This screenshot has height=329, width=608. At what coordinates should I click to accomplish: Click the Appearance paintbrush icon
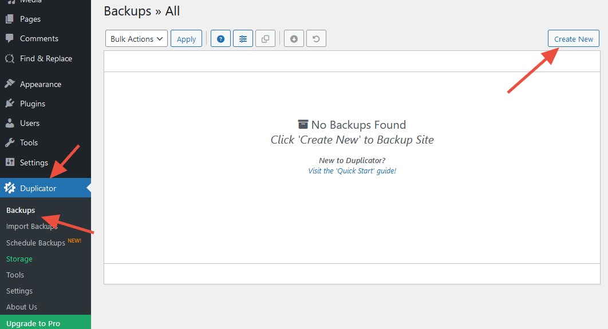[10, 84]
